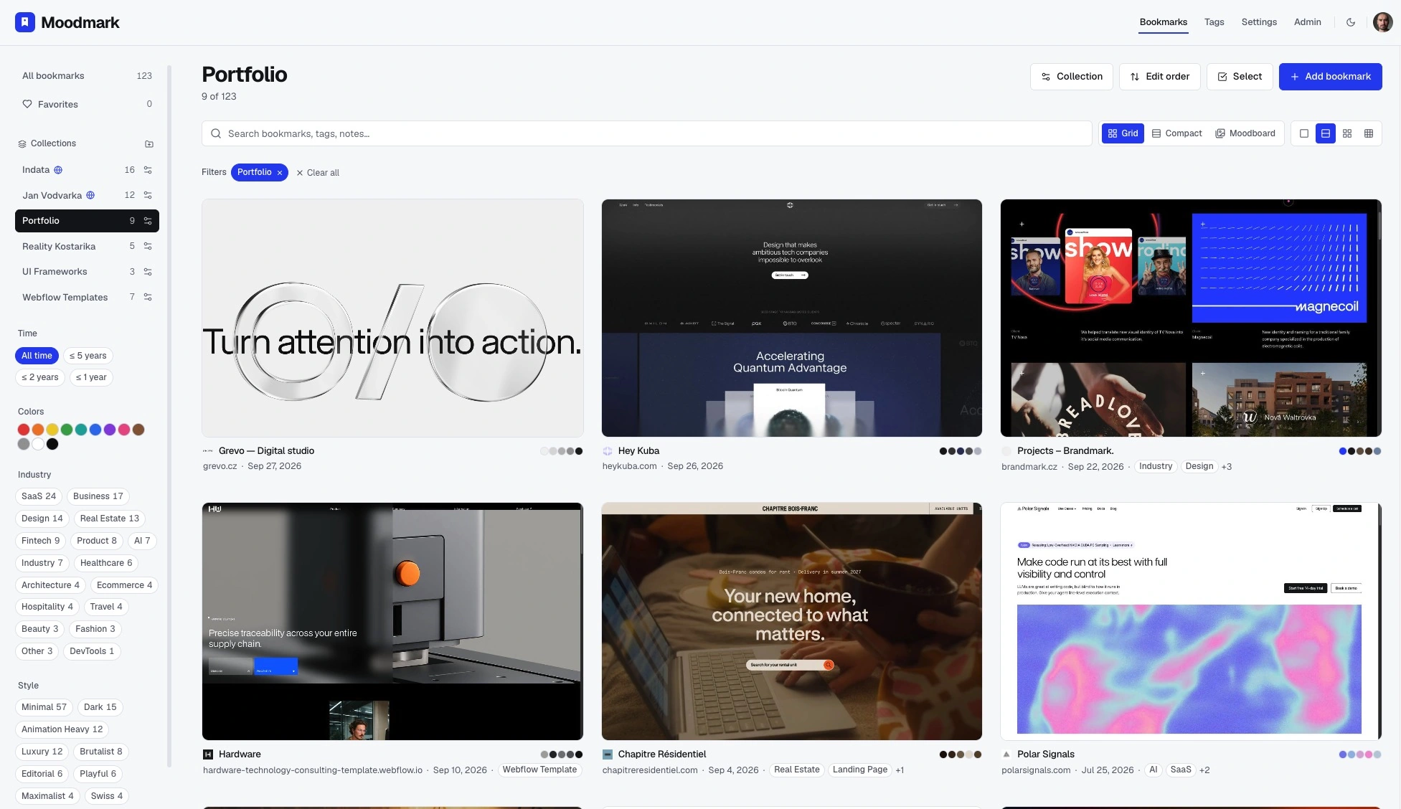Screen dimensions: 1401x809
Task: Open settings icon for Indata collection
Action: point(148,170)
